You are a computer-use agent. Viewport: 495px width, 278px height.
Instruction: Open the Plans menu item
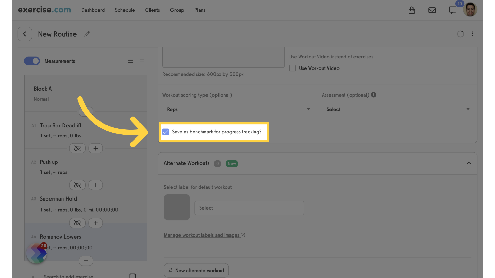pyautogui.click(x=199, y=10)
